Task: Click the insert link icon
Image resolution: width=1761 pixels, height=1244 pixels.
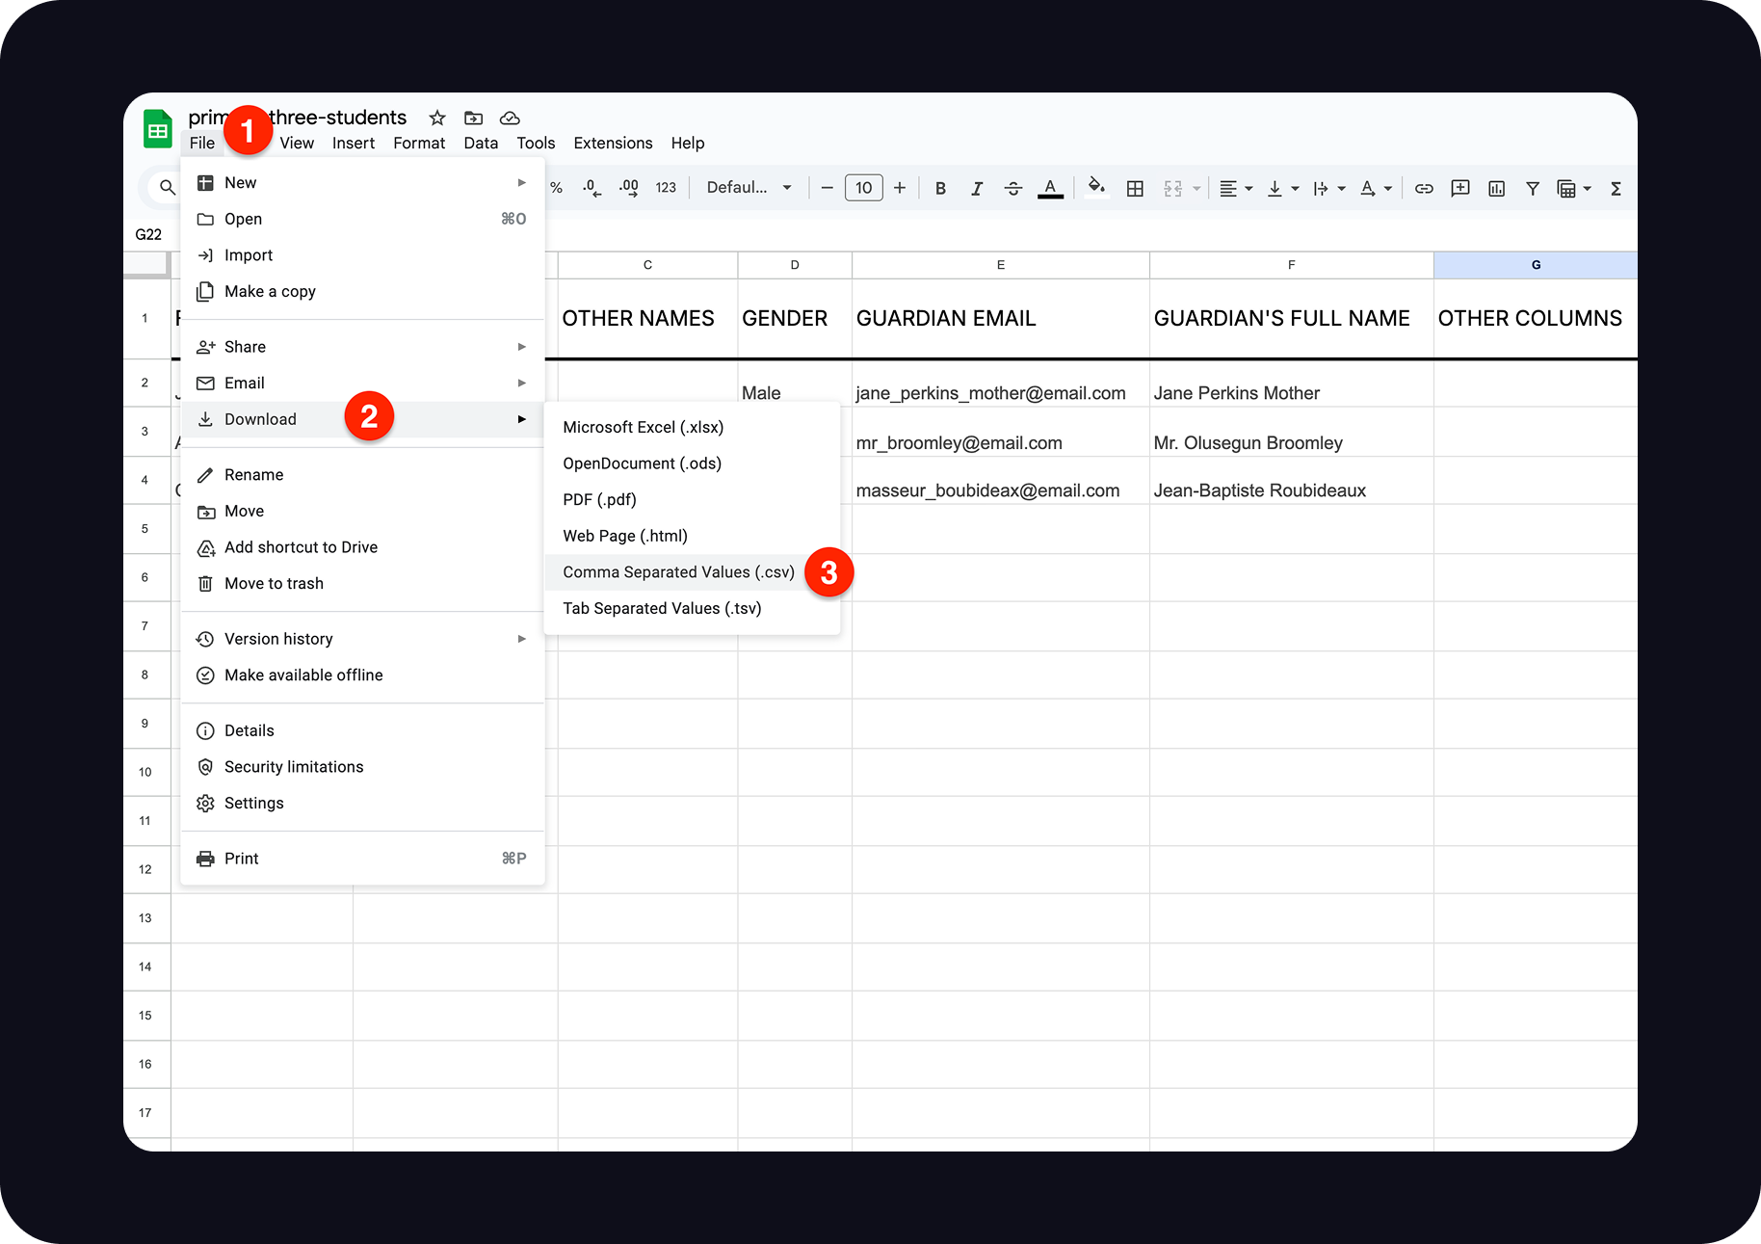Action: (x=1424, y=188)
